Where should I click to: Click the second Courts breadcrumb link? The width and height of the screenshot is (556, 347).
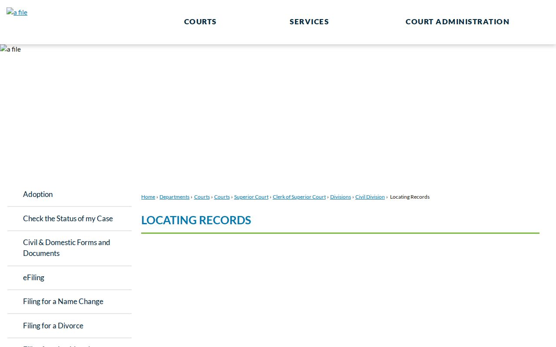click(222, 197)
